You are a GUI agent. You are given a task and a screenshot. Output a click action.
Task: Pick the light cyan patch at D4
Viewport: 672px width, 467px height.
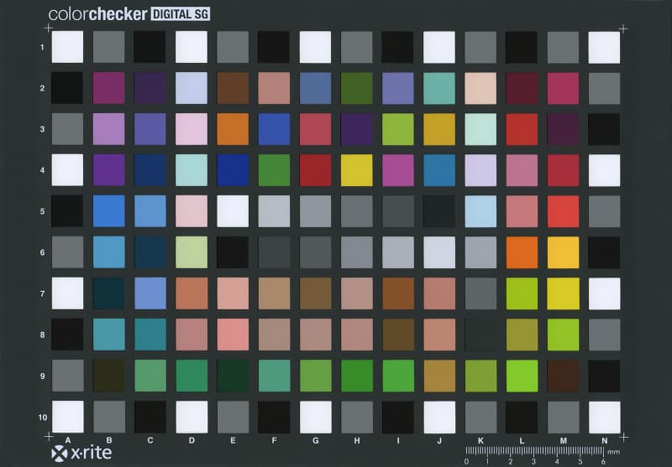(192, 170)
